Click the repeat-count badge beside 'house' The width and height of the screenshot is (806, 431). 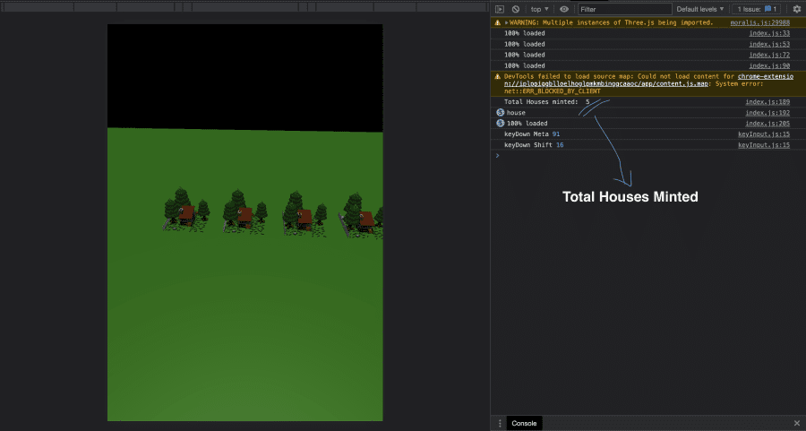coord(500,113)
